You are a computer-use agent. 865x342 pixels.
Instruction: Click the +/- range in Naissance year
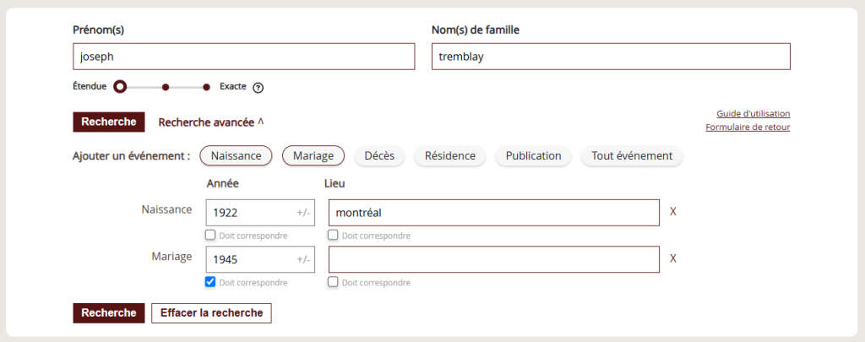(303, 213)
